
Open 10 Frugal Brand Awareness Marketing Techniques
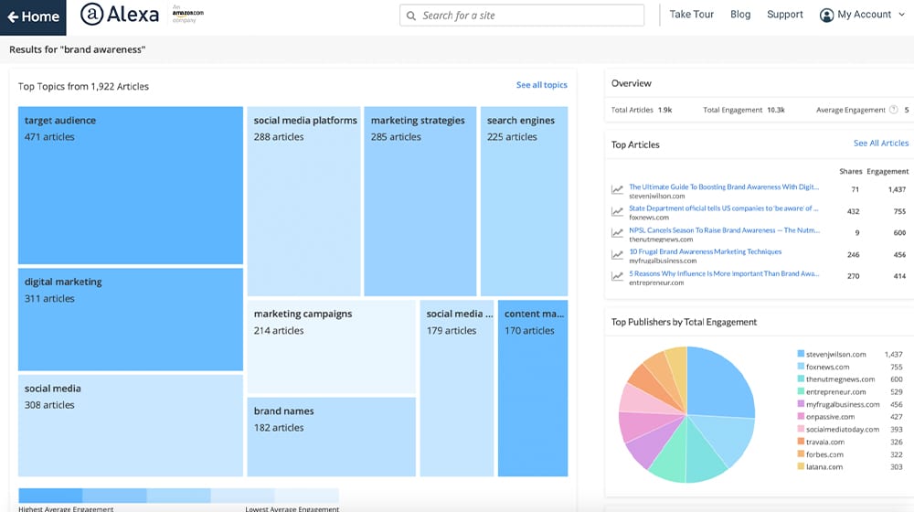point(706,251)
